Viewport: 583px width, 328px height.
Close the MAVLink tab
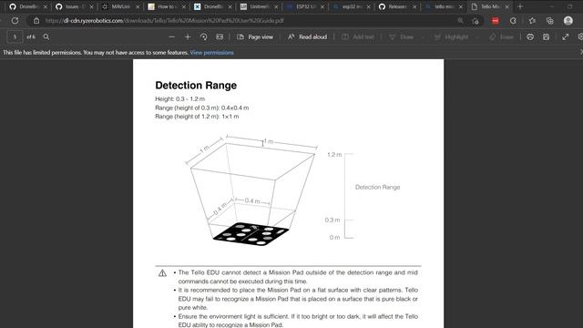(138, 6)
